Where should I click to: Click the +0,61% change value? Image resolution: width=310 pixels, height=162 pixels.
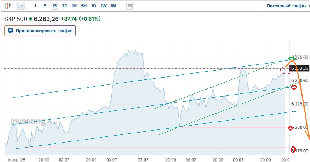89,19
